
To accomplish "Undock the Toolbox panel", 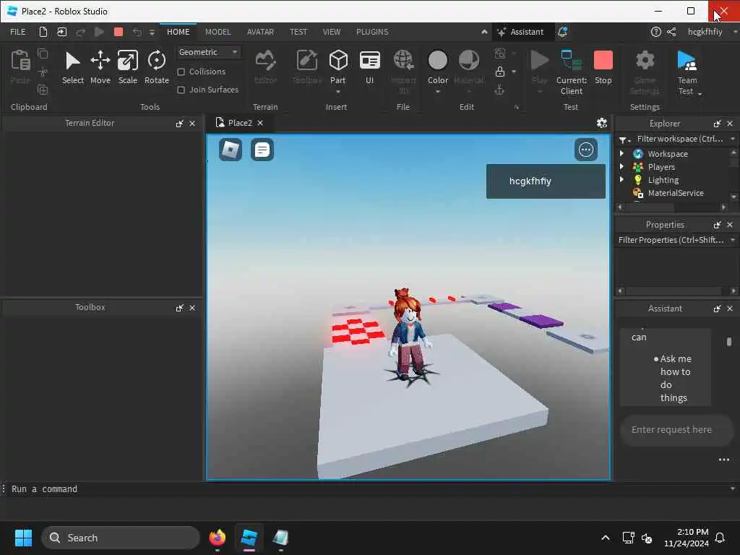I will pyautogui.click(x=179, y=308).
